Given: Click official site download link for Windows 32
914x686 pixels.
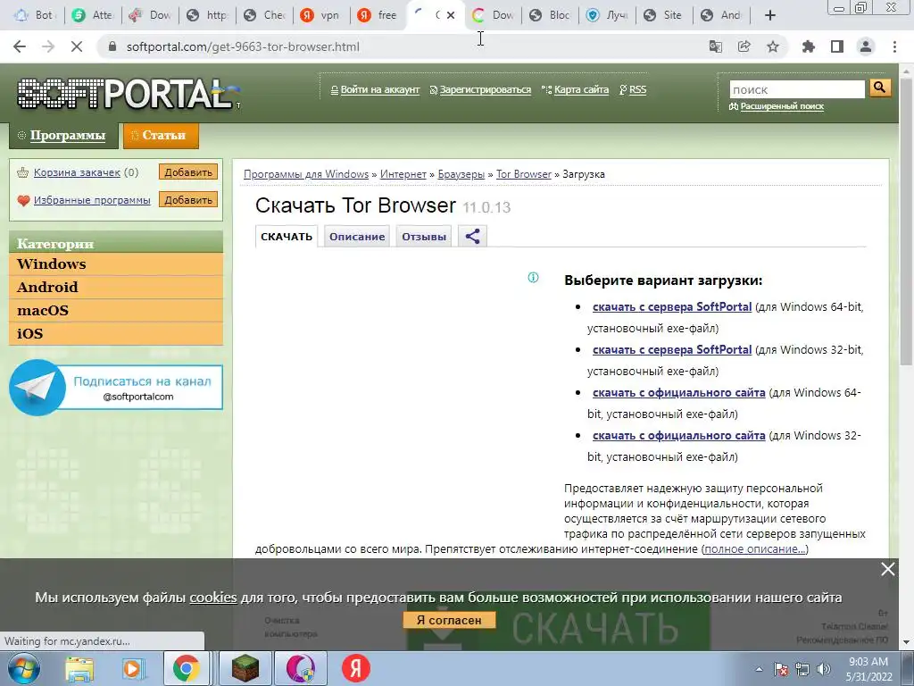Looking at the screenshot, I should pyautogui.click(x=679, y=436).
